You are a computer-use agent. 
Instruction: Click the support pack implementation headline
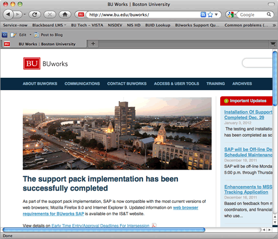[101, 183]
